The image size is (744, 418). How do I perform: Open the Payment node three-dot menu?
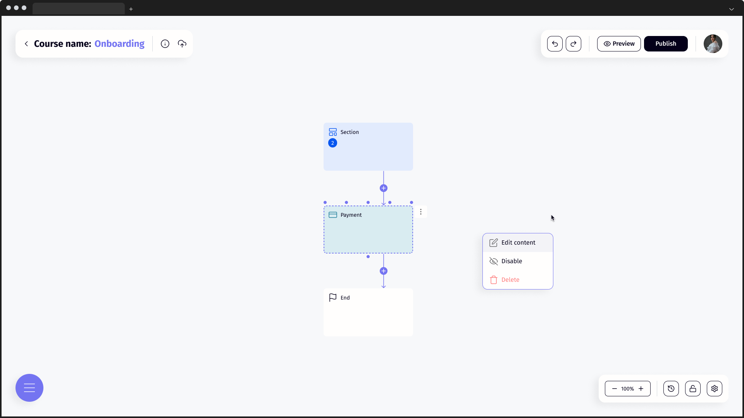(421, 212)
